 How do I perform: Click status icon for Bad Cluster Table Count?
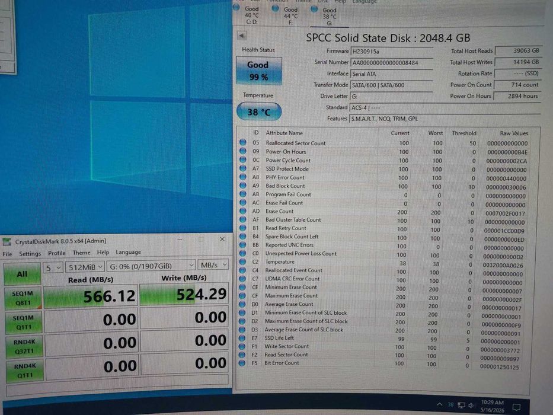[243, 219]
